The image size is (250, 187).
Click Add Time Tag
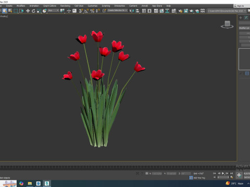[x=199, y=178]
